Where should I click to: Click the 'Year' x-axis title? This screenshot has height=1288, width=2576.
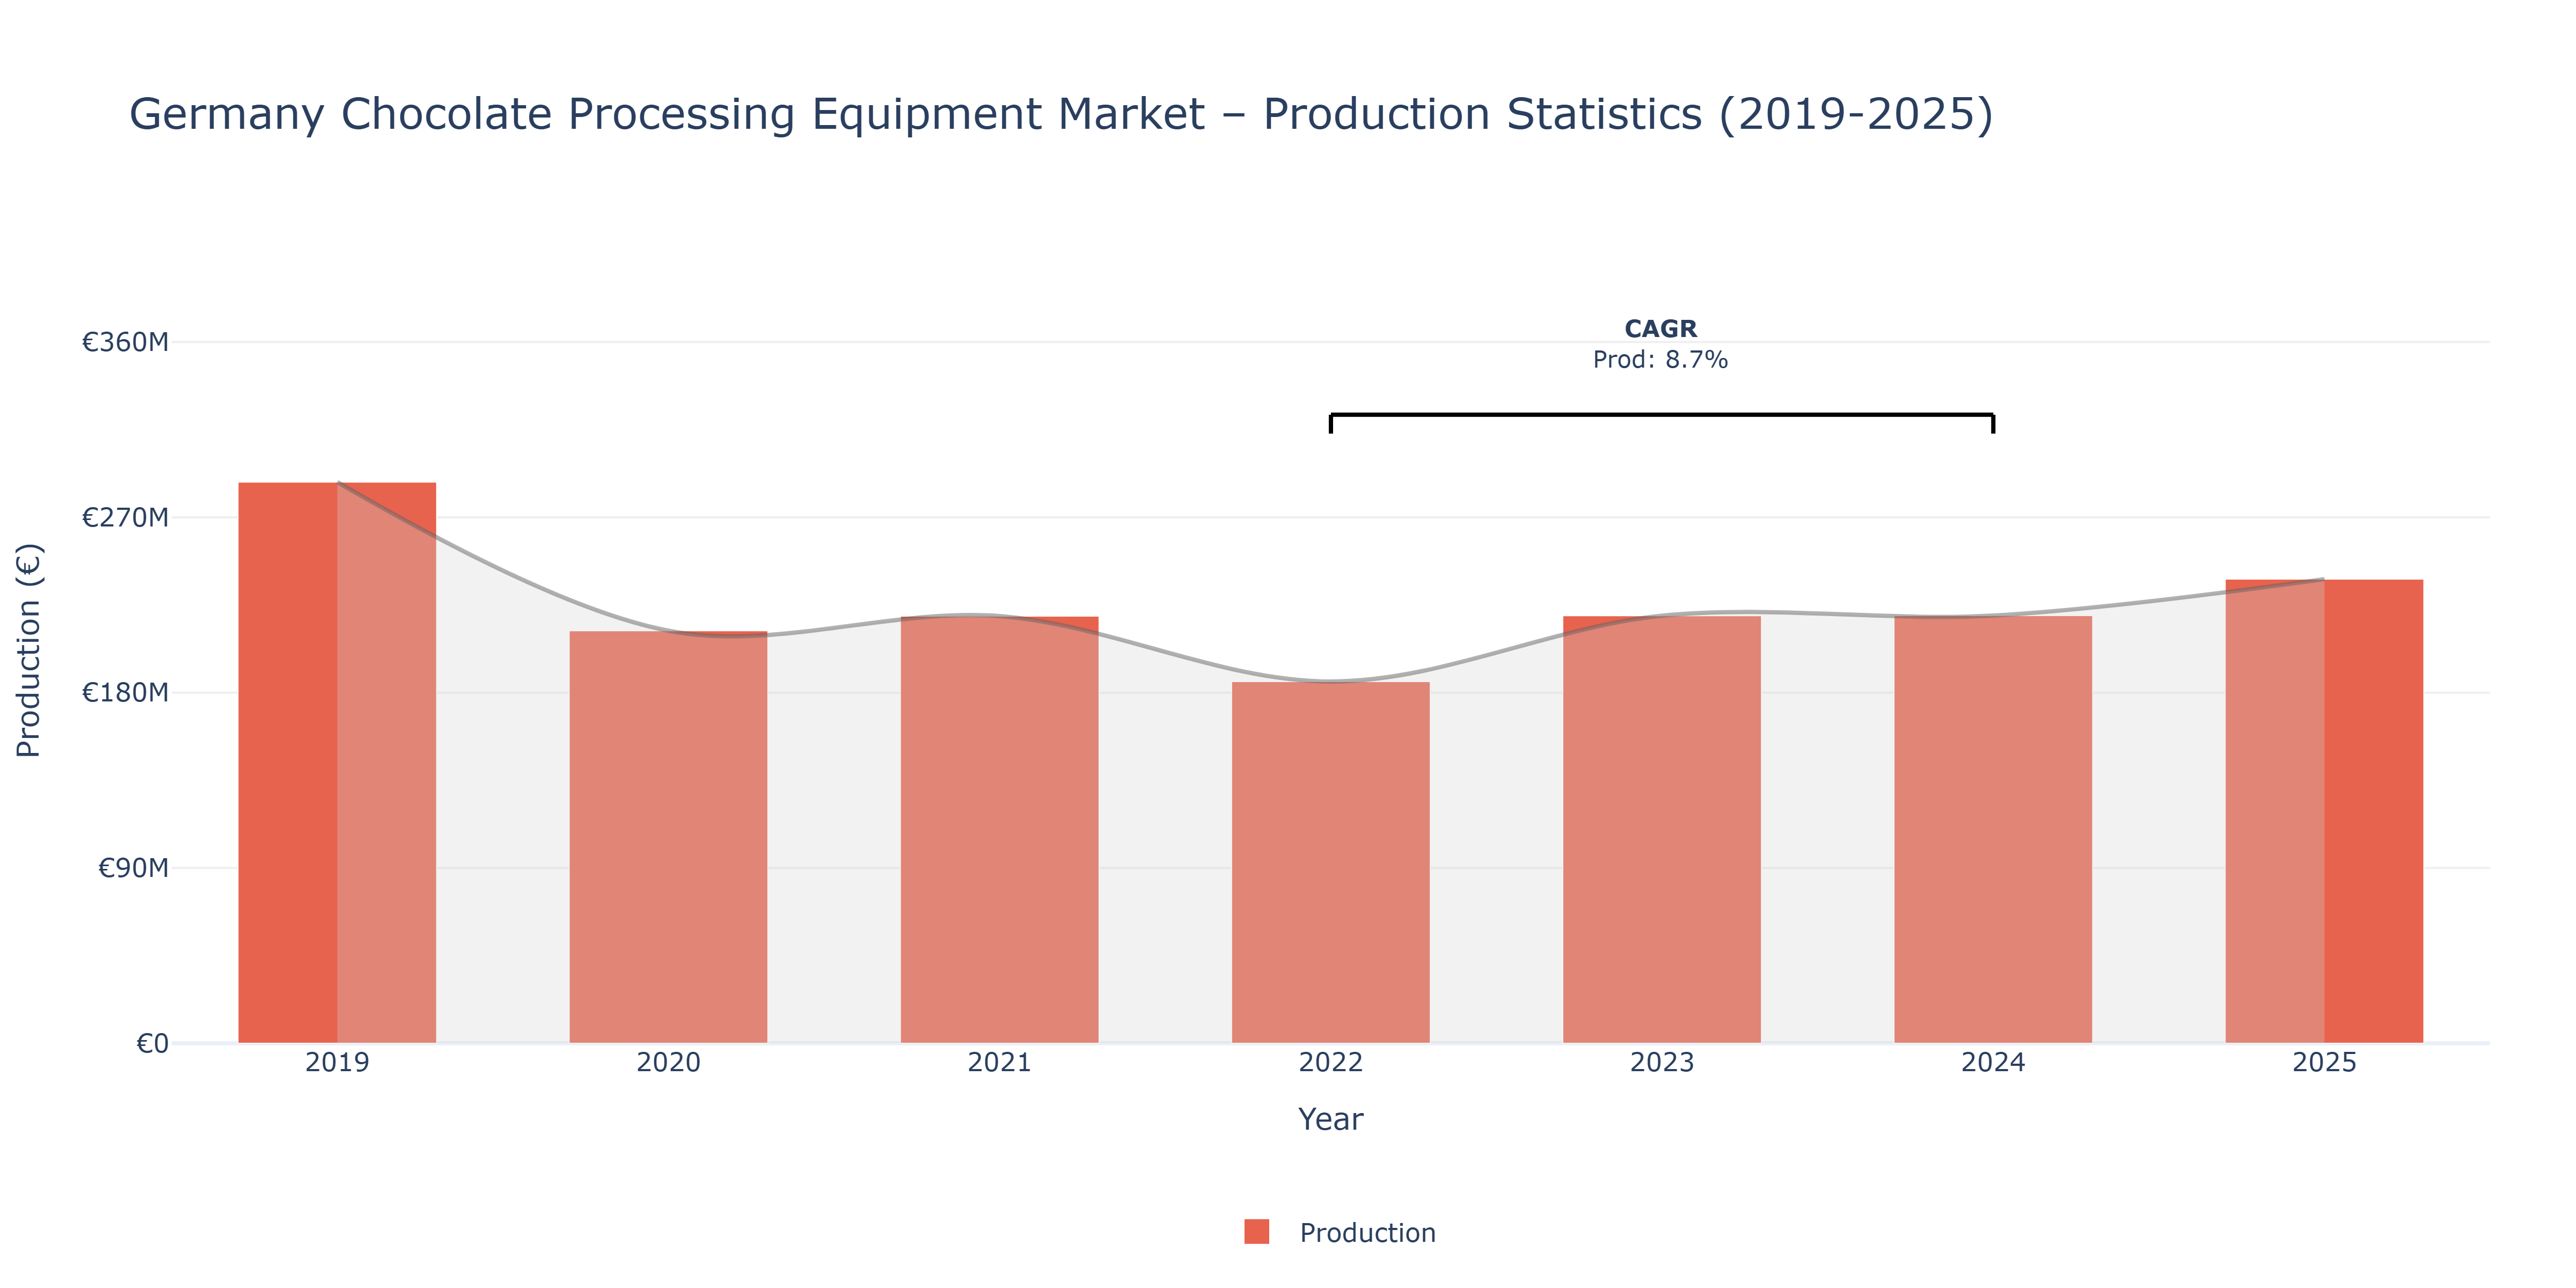1330,1119
